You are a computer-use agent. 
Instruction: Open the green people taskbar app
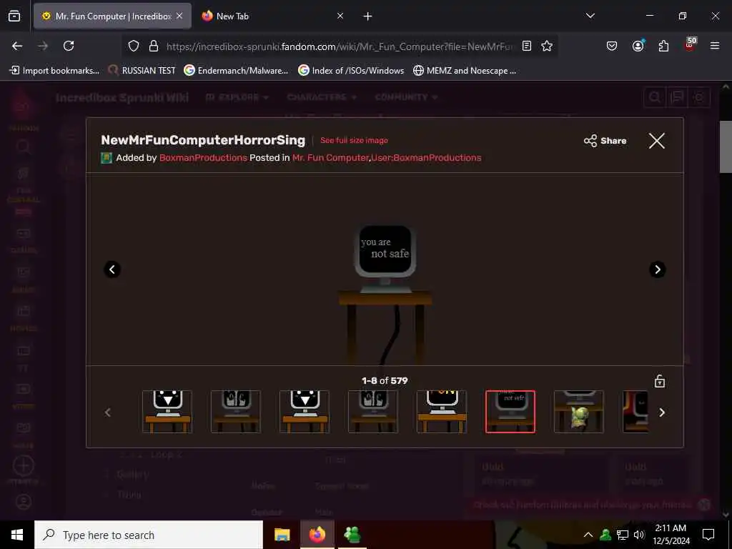tap(352, 535)
